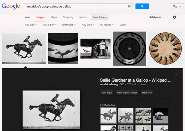Viewport: 185px width, 131px height.
Task: Switch to the Web tab
Action: tap(27, 17)
